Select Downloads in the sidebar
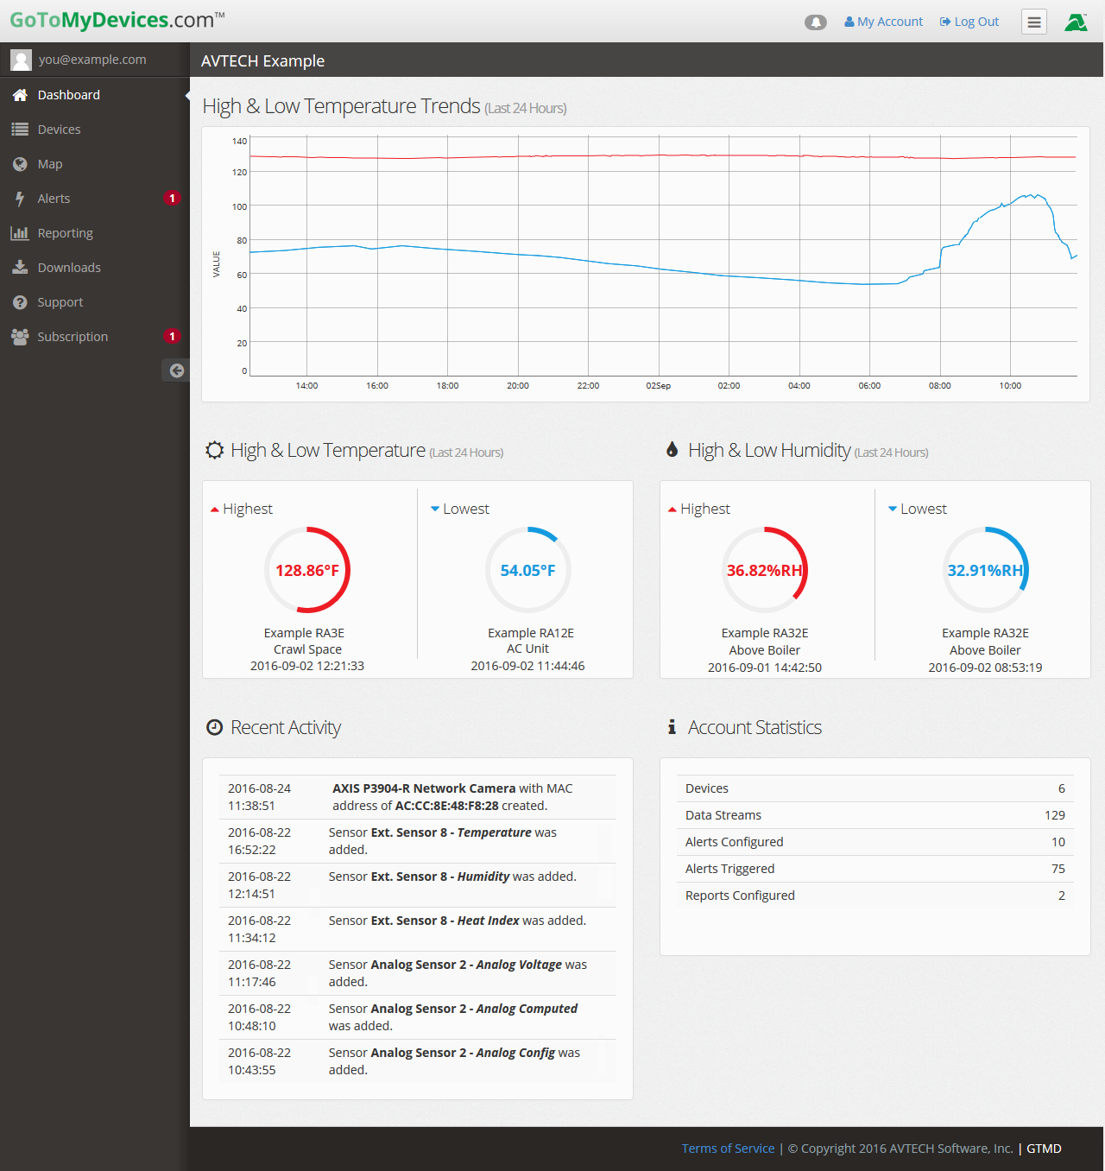The image size is (1105, 1171). coord(69,268)
